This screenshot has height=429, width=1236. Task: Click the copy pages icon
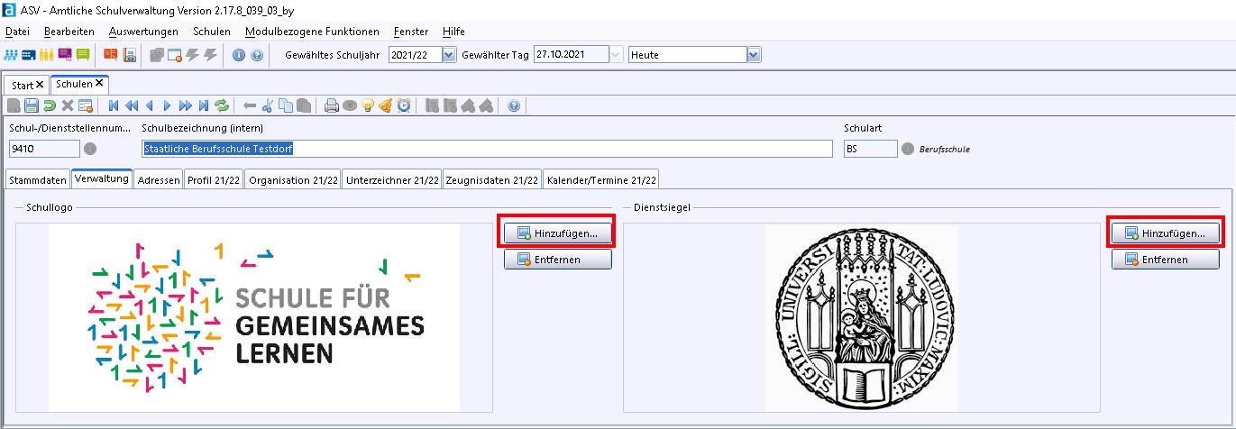(x=286, y=105)
